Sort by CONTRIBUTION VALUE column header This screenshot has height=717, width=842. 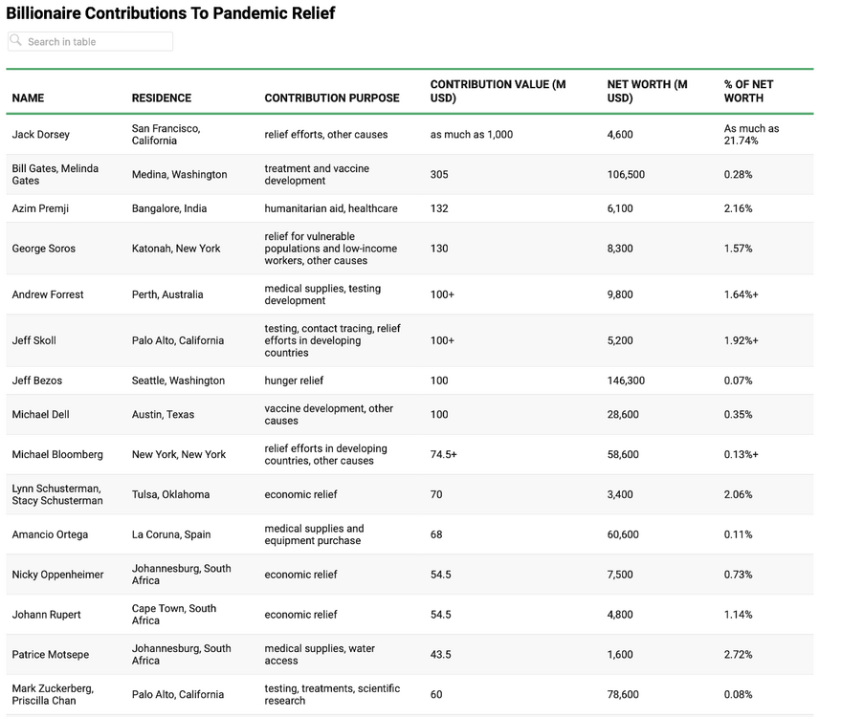498,91
